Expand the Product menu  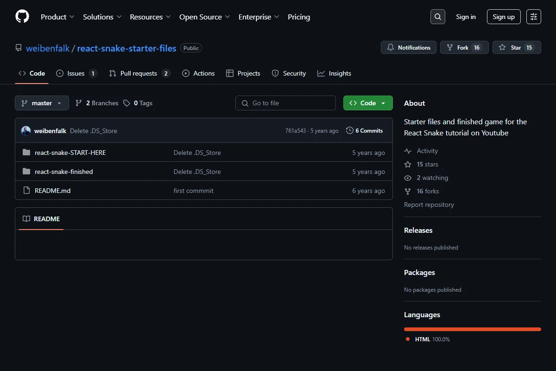click(57, 17)
